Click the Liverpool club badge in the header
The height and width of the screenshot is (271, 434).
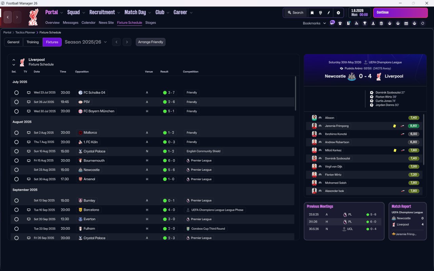[x=33, y=17]
